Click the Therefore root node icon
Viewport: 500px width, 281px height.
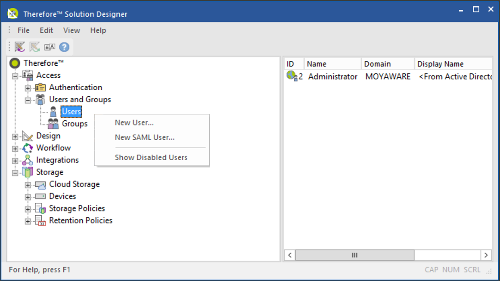pos(15,63)
